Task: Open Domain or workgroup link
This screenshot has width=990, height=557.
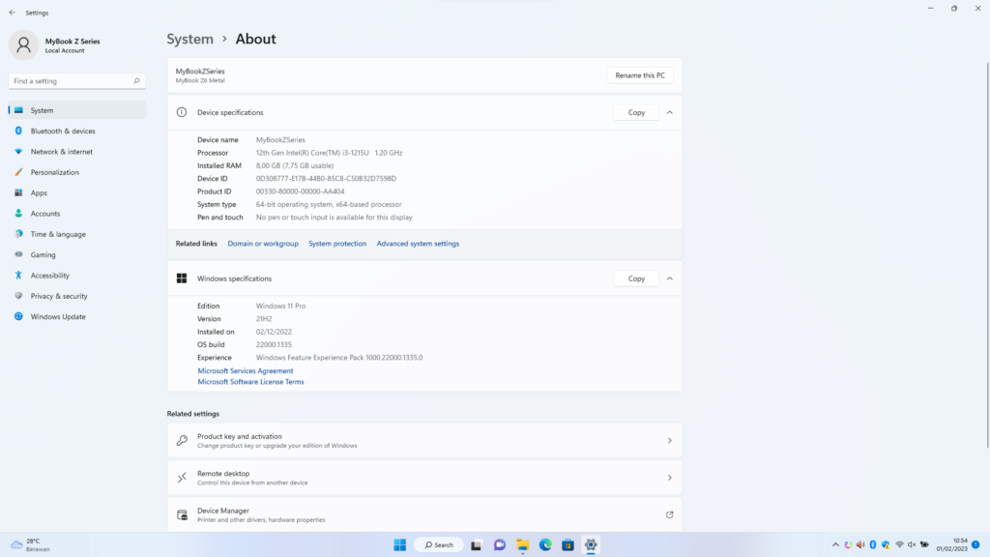Action: tap(263, 244)
